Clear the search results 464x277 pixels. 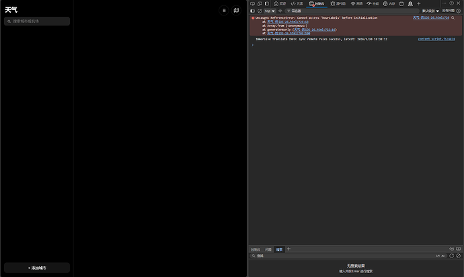pos(459,255)
